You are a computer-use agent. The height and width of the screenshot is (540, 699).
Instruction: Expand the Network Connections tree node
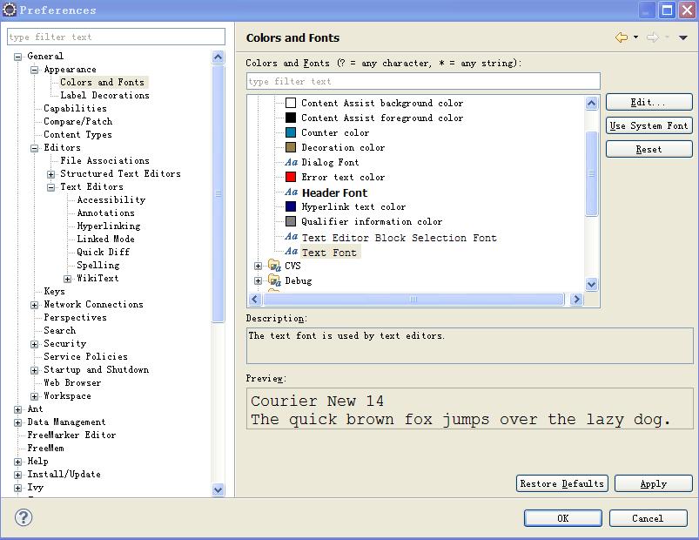pos(35,305)
